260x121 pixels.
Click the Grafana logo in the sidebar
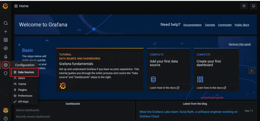pyautogui.click(x=5, y=6)
